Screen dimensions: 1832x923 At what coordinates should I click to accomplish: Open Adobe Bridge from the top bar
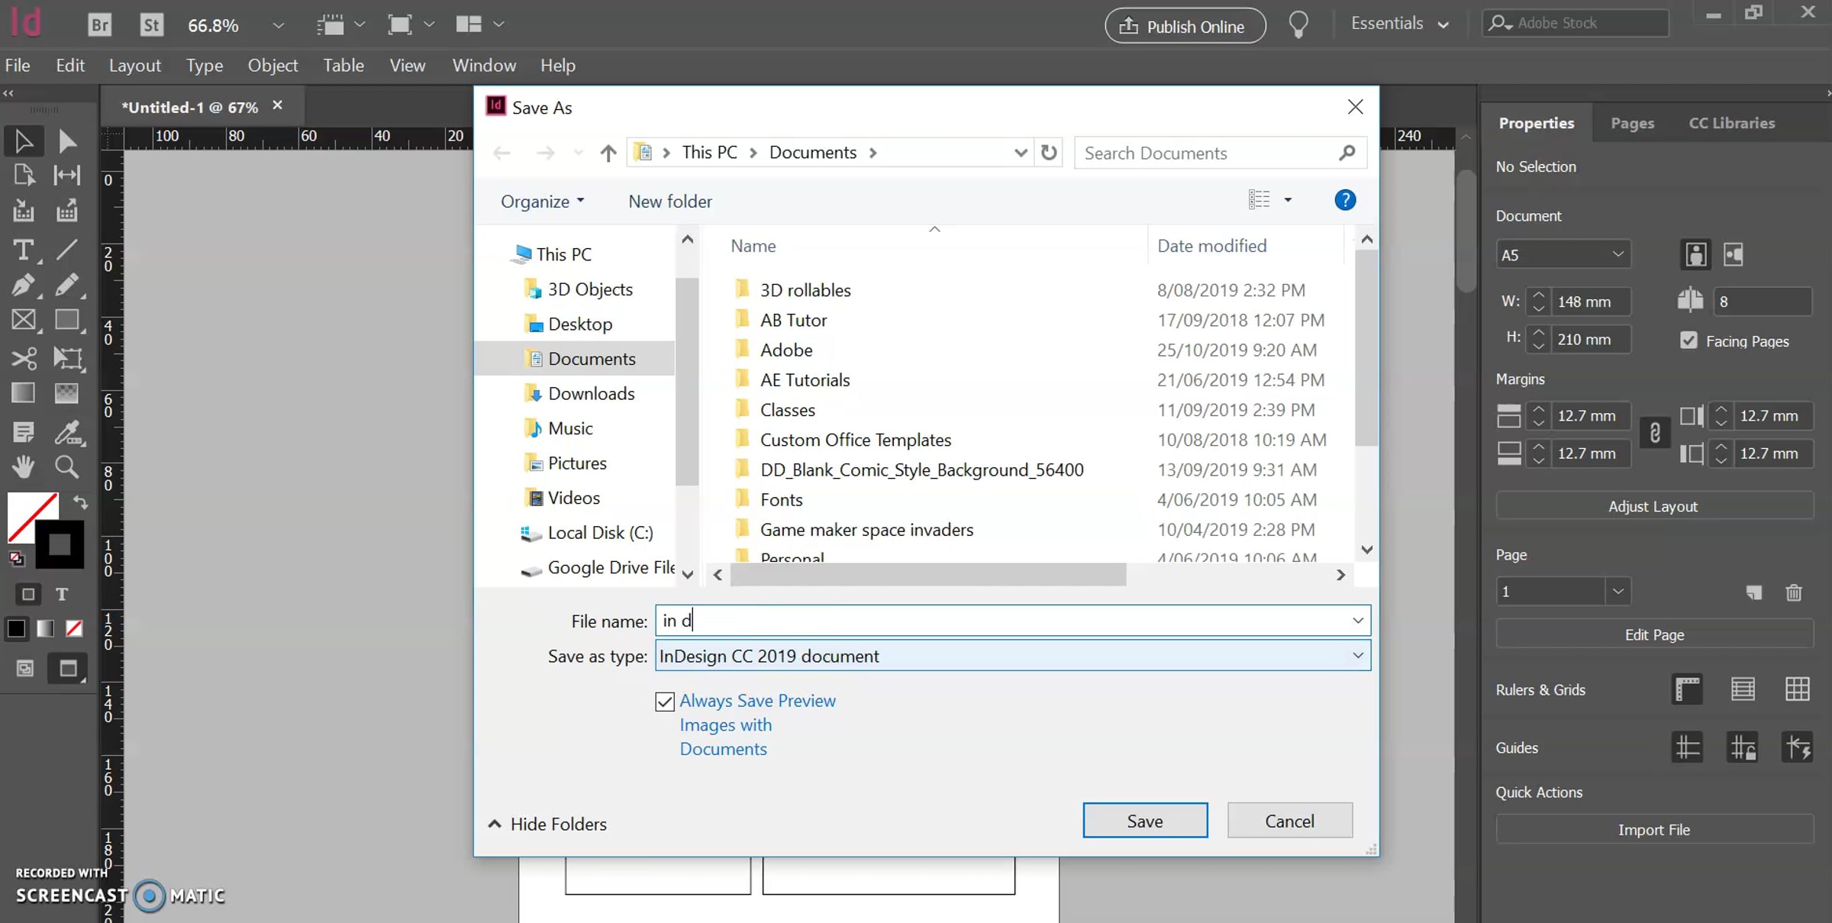click(x=100, y=25)
